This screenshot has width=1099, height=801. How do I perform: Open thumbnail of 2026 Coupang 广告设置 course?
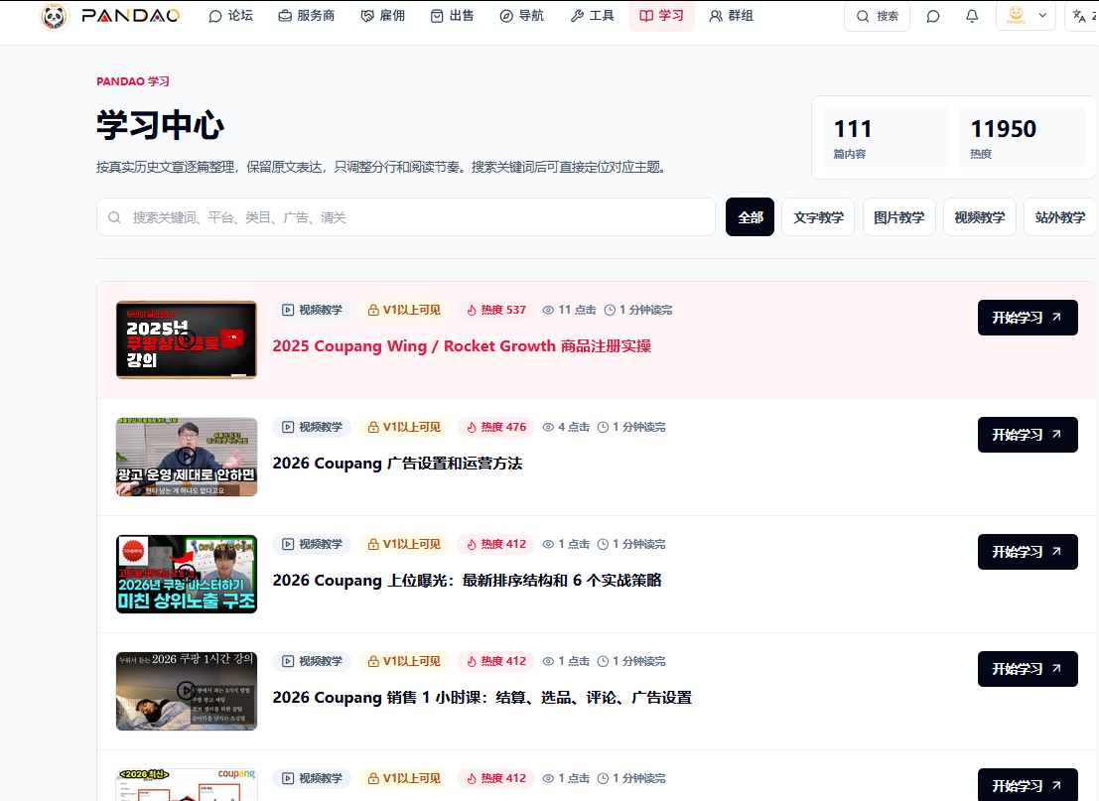point(187,457)
